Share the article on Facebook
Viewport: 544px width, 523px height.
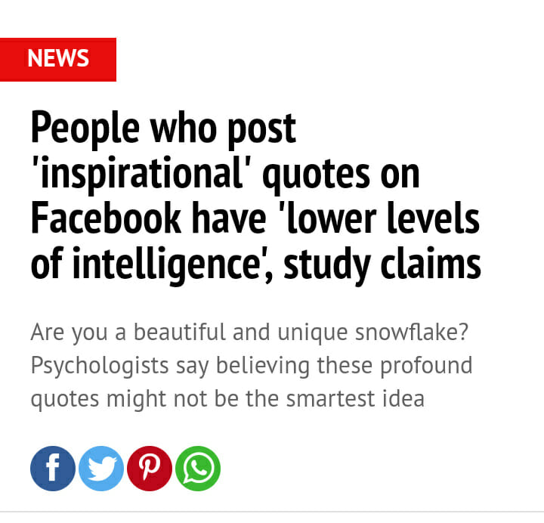point(53,469)
